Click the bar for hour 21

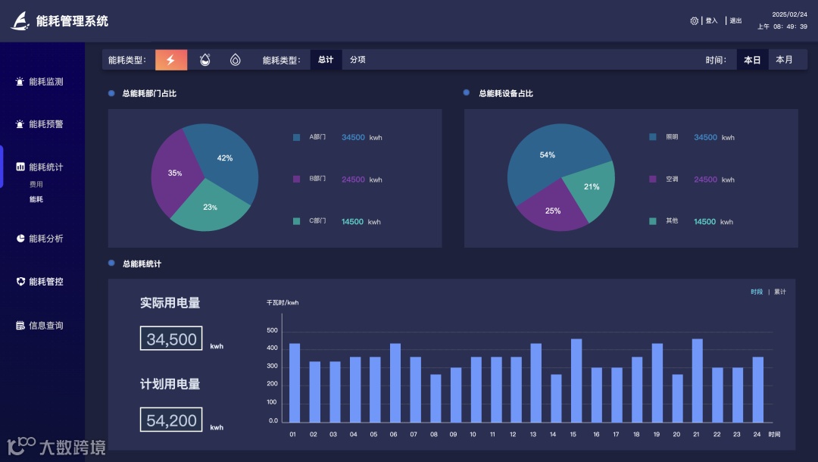pos(698,381)
